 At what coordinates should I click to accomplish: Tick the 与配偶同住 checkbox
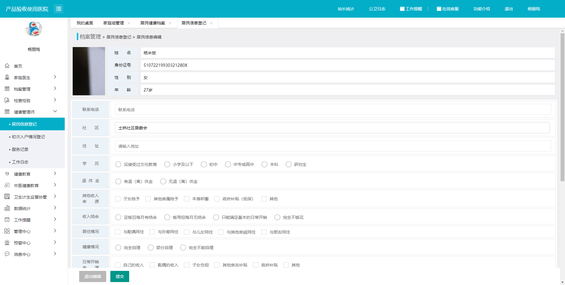tap(118, 232)
